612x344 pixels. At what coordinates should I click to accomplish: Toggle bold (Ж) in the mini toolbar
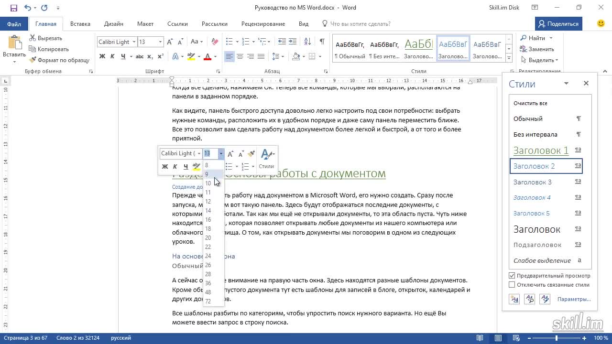click(165, 167)
